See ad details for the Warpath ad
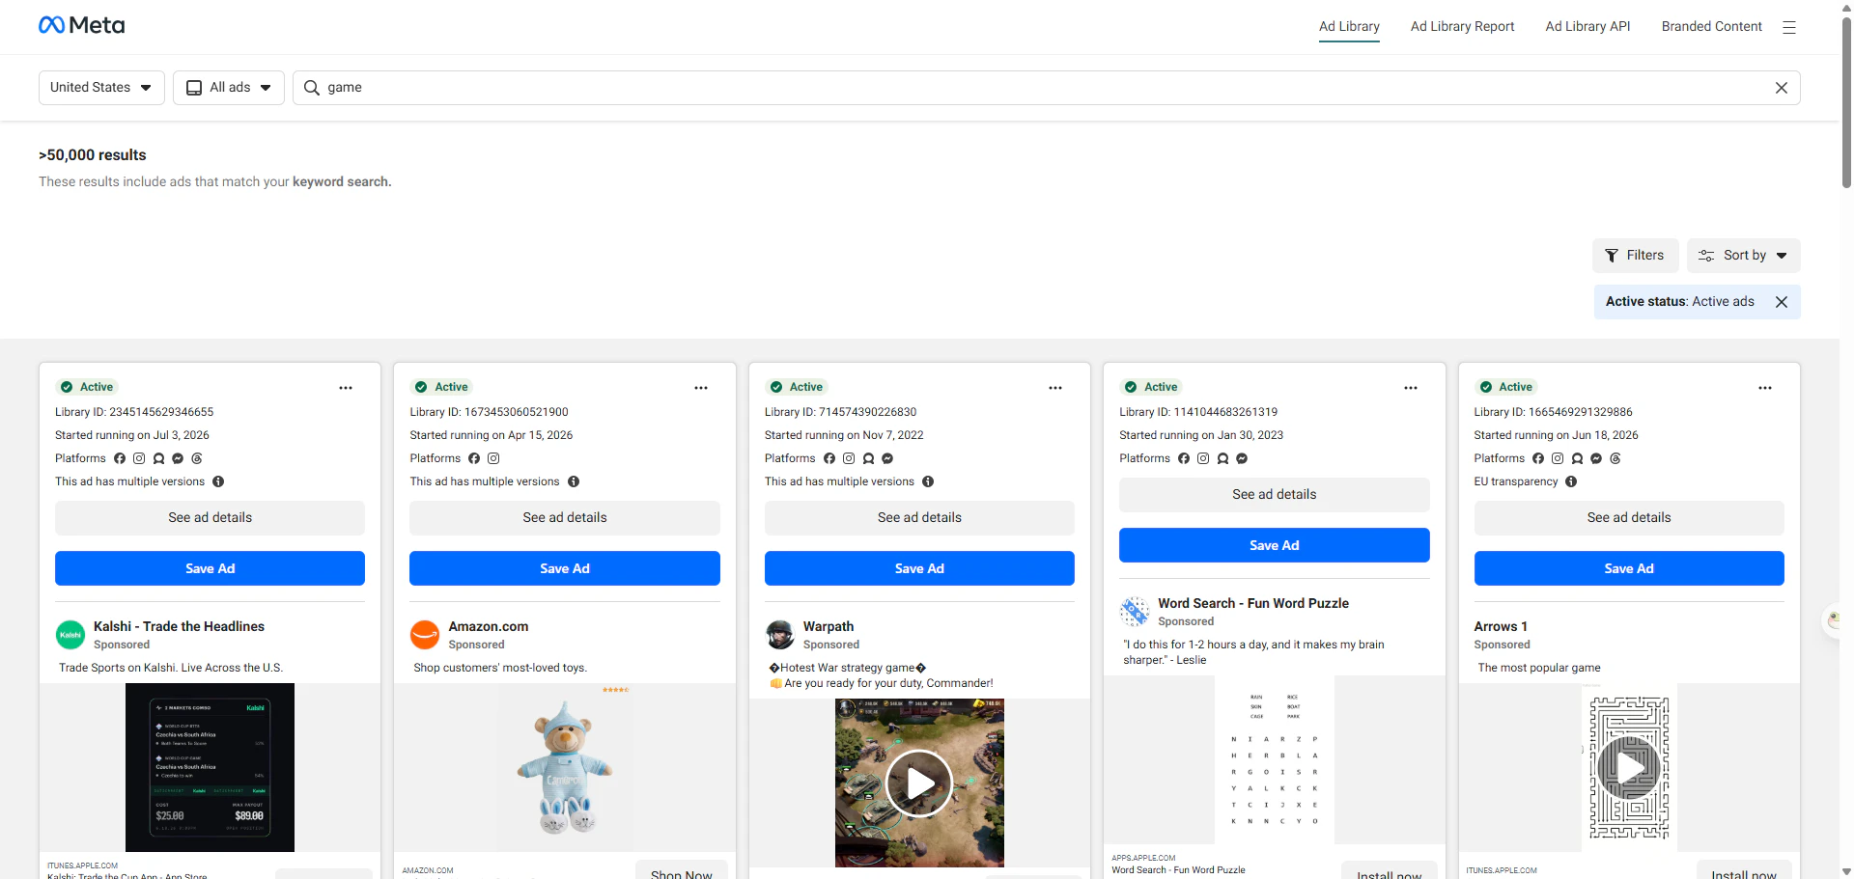The height and width of the screenshot is (879, 1854). coord(919,518)
